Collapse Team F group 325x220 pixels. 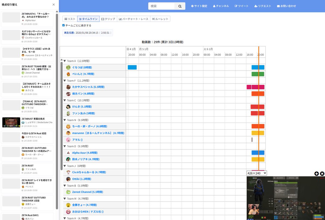click(65, 81)
